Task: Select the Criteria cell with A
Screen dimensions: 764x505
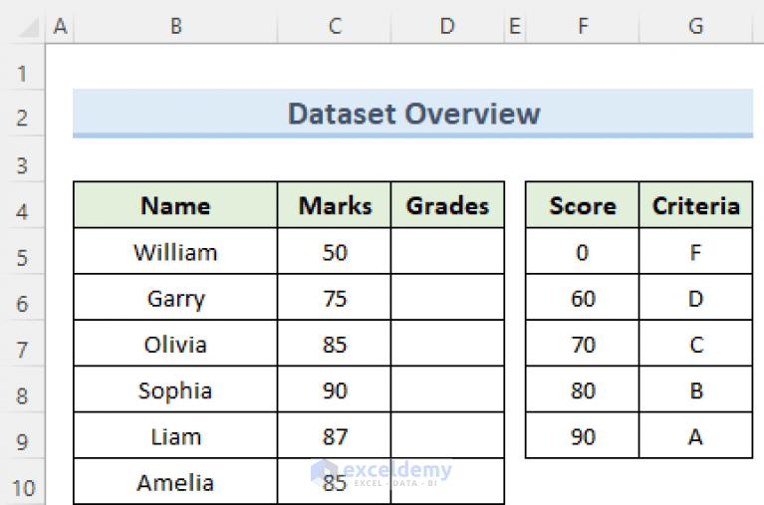Action: pyautogui.click(x=696, y=435)
